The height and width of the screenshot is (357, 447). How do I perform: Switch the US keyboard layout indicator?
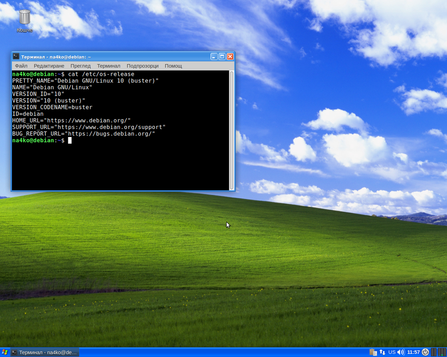point(392,352)
